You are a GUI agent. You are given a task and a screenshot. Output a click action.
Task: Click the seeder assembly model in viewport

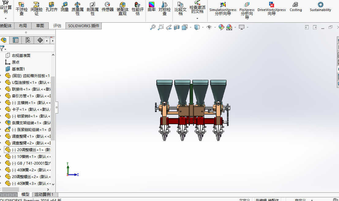[x=192, y=110]
